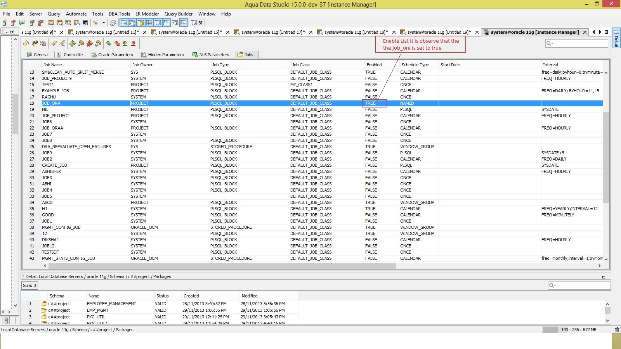Open the DBA Tools menu

coord(120,14)
